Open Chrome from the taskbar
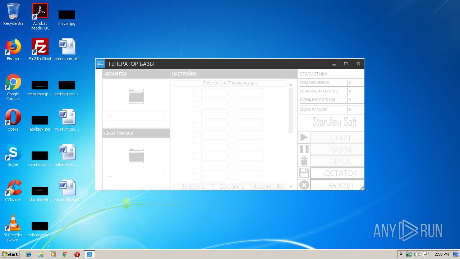This screenshot has height=259, width=460. coord(65,254)
